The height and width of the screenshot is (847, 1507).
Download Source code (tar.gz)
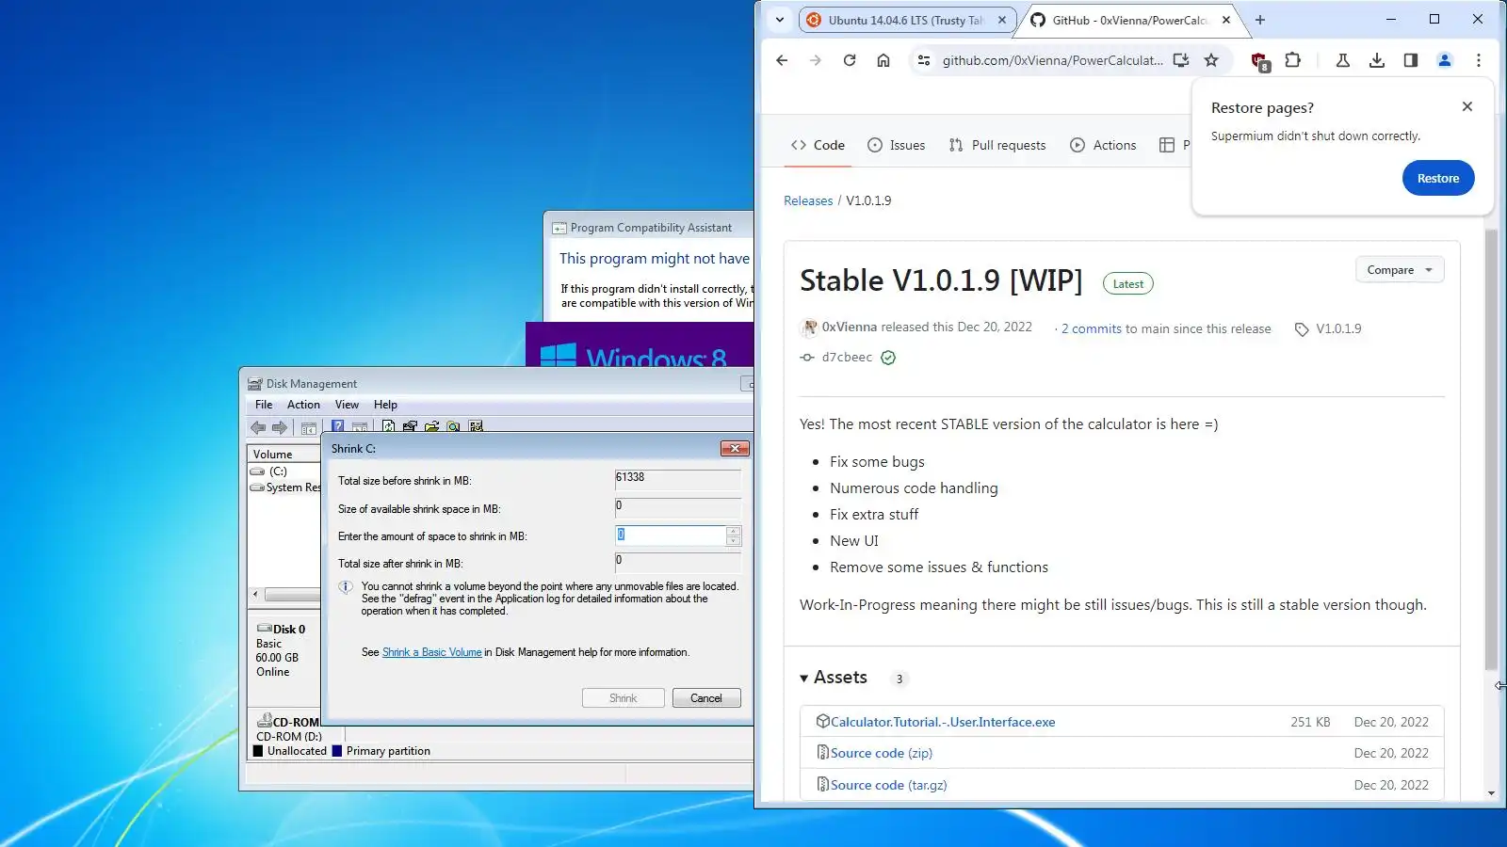pyautogui.click(x=889, y=785)
